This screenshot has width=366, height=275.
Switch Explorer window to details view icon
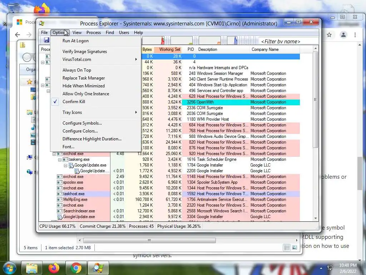tap(287, 247)
